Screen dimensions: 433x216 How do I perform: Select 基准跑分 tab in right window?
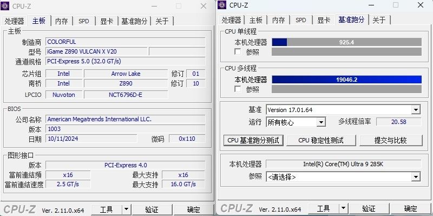pos(351,19)
